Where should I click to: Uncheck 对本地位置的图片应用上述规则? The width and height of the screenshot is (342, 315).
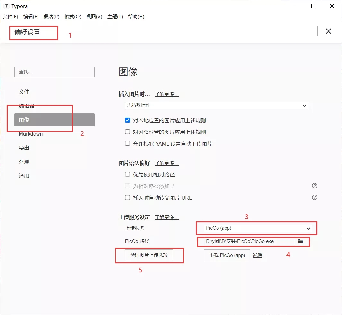127,120
